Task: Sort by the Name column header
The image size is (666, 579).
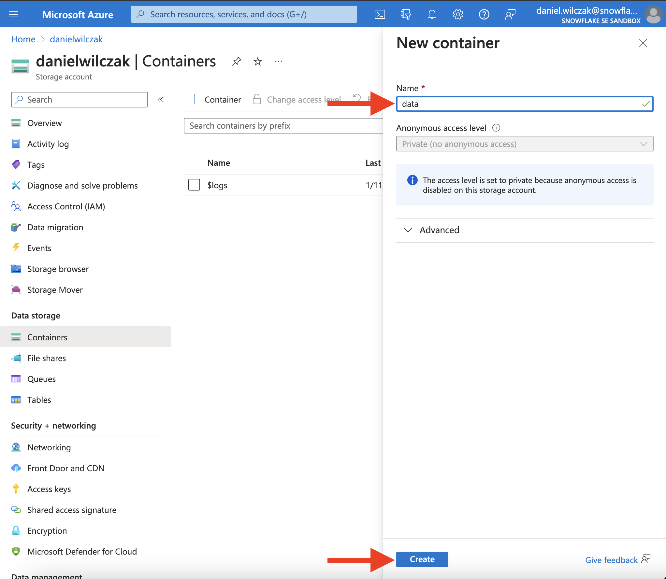Action: tap(219, 163)
